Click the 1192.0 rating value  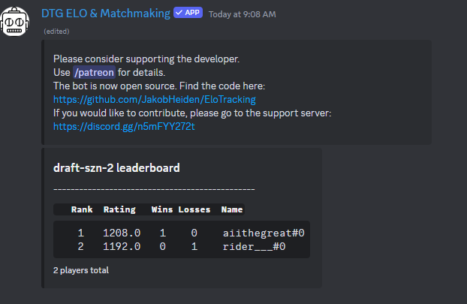pos(122,246)
